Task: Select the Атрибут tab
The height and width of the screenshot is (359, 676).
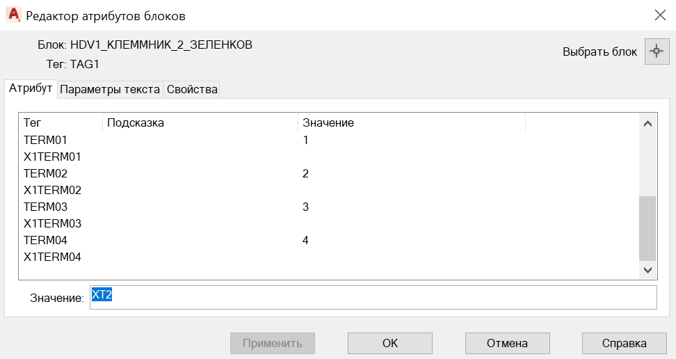Action: coord(31,88)
